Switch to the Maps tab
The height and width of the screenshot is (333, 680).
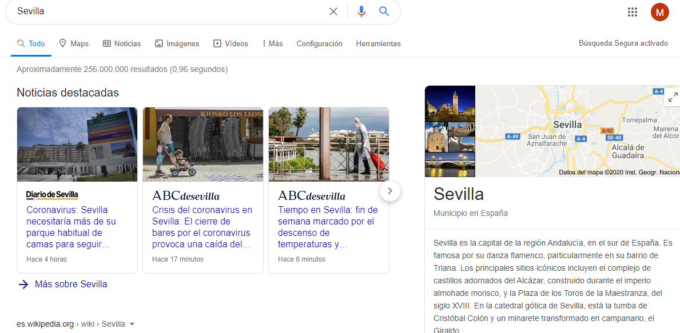(x=74, y=43)
